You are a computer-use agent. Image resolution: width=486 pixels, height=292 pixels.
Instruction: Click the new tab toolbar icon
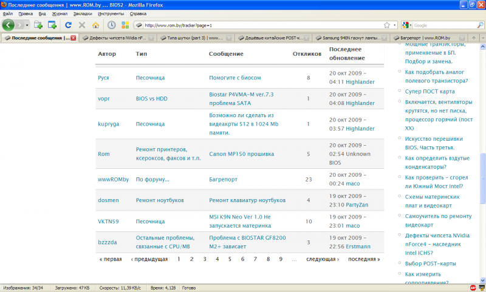point(38,25)
